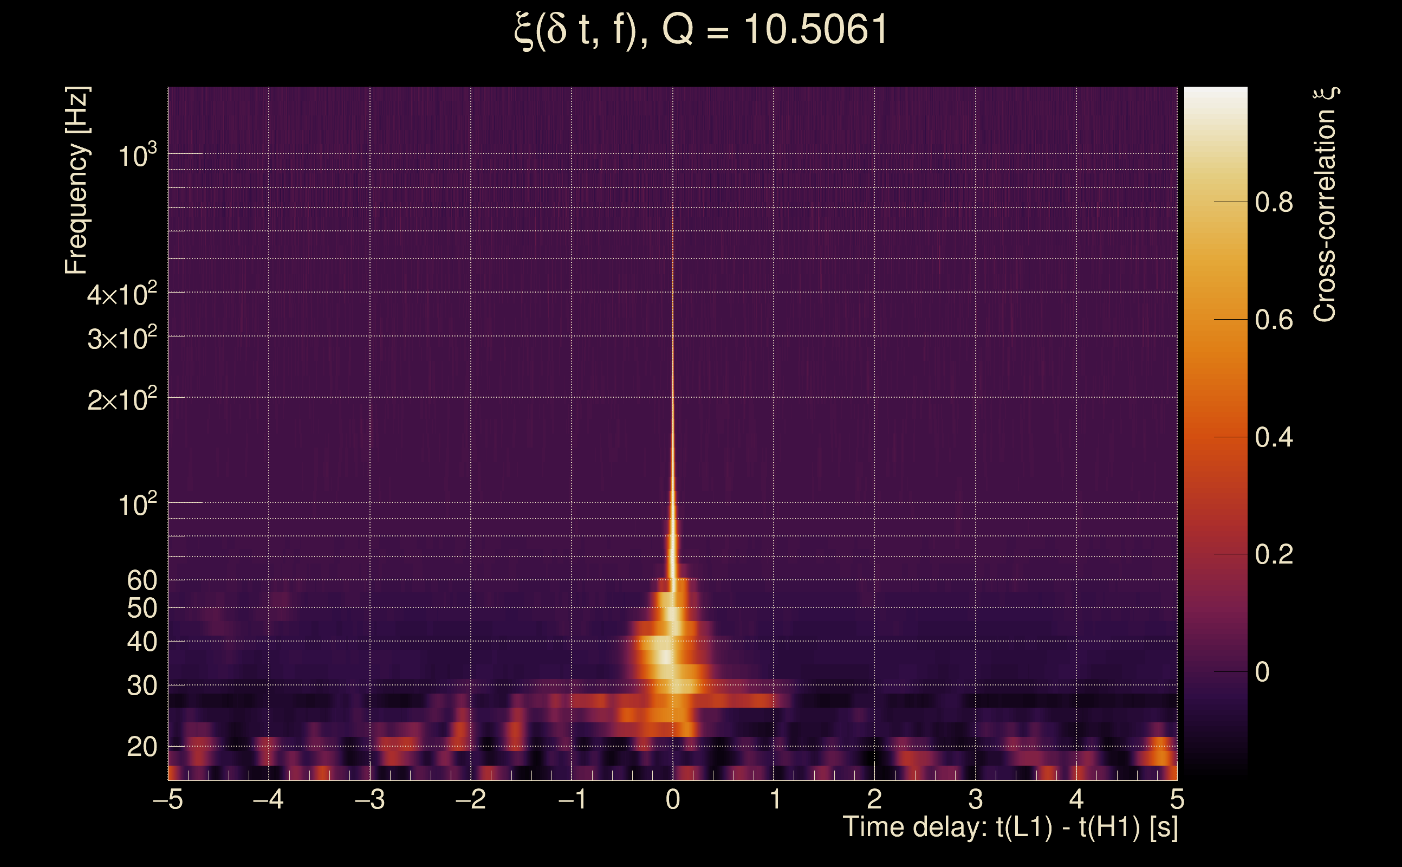Click the 0 tick label on colorbar
This screenshot has width=1402, height=867.
pyautogui.click(x=1262, y=672)
